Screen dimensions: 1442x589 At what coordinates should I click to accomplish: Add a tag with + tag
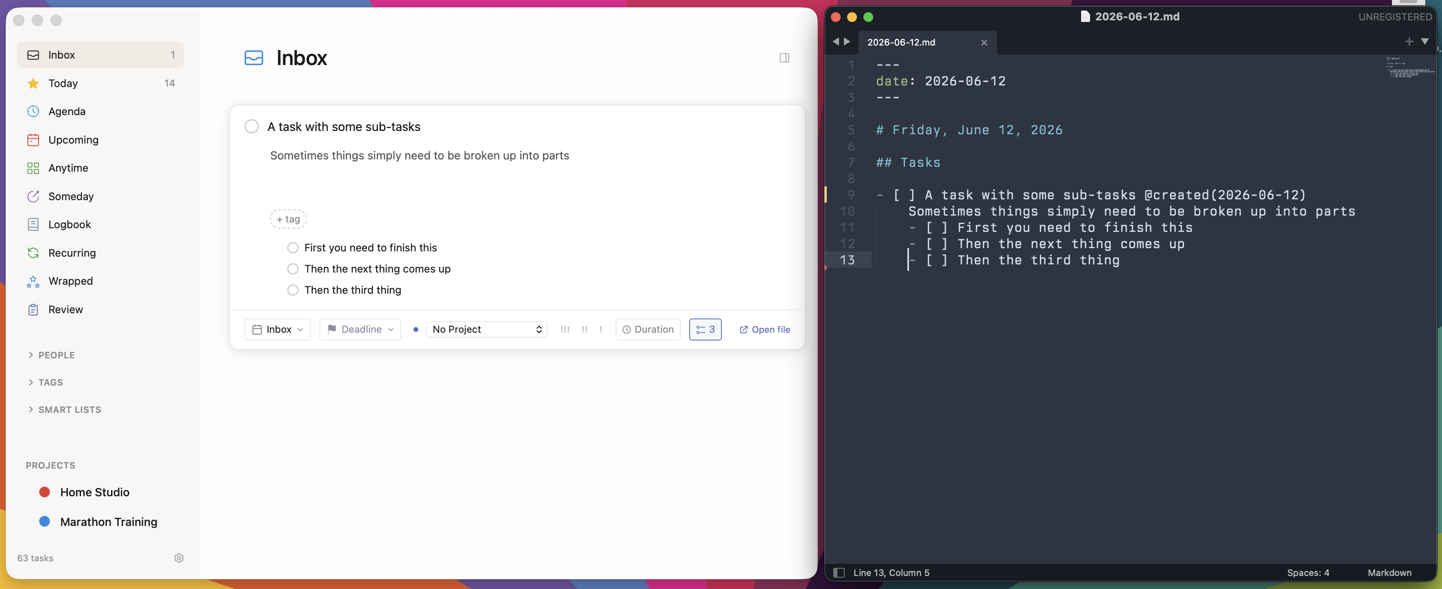(x=288, y=219)
